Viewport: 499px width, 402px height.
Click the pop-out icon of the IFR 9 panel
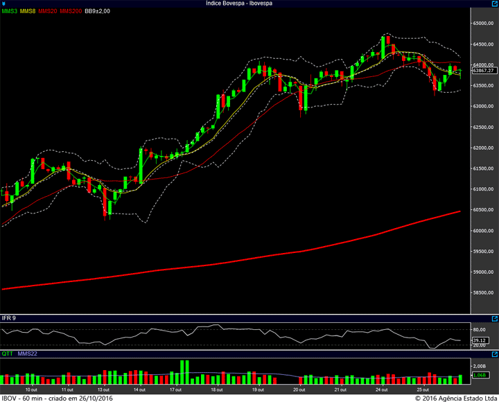pos(495,319)
